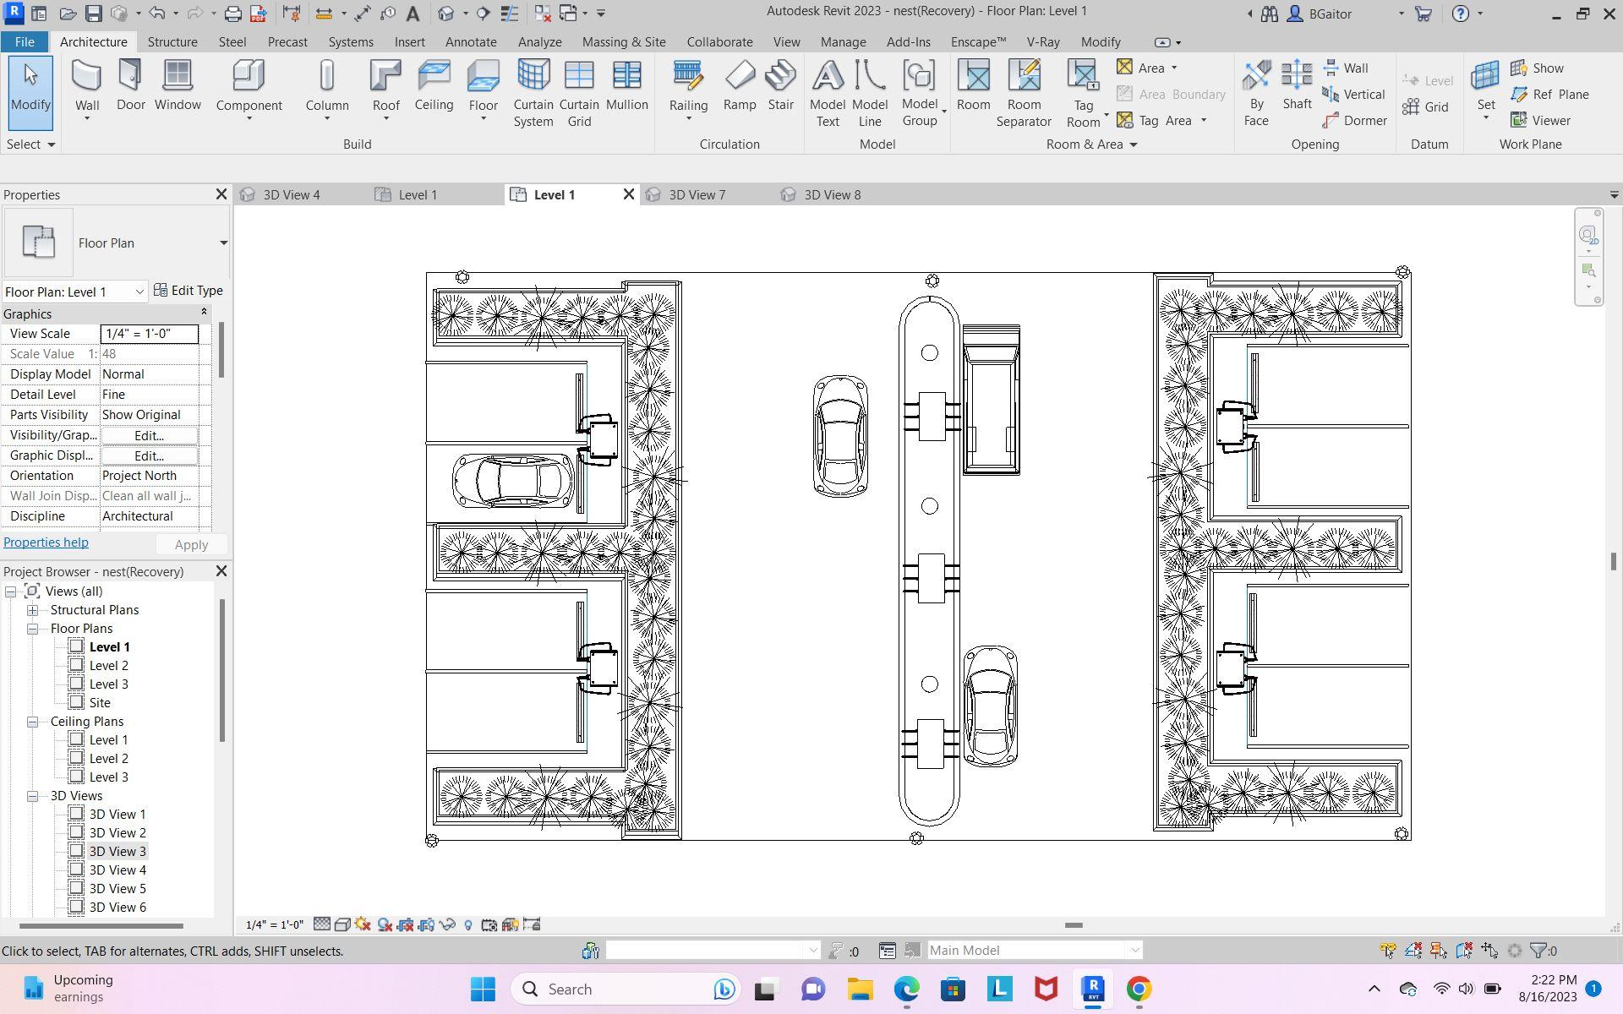Image resolution: width=1623 pixels, height=1014 pixels.
Task: Collapse the Floor Plans tree node
Action: pyautogui.click(x=32, y=629)
